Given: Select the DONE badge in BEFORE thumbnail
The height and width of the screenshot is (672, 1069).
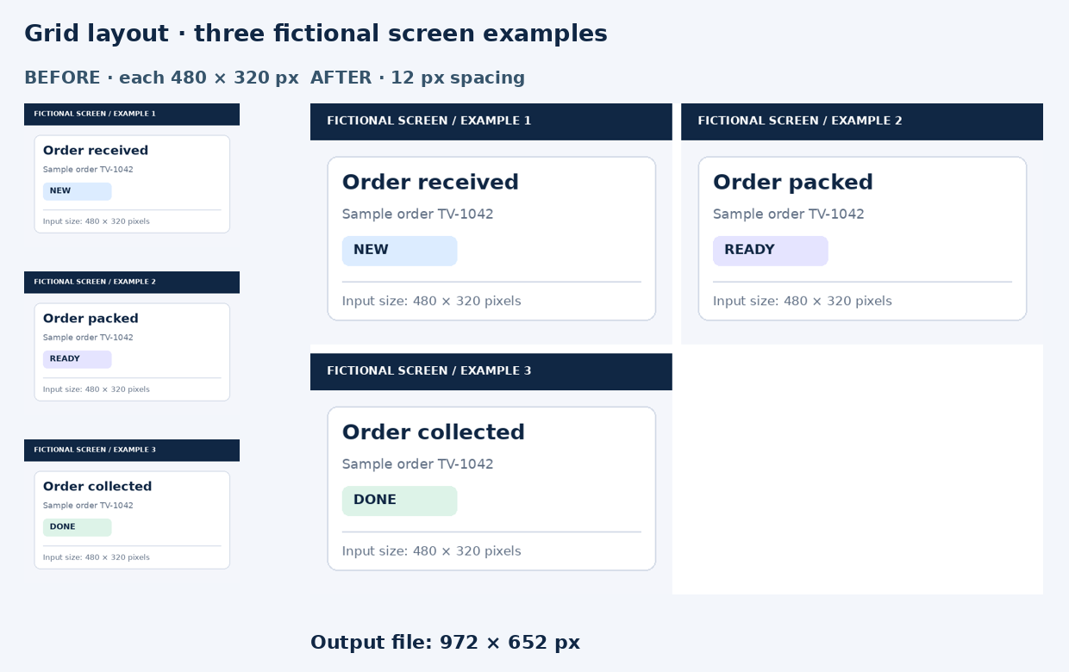Looking at the screenshot, I should [77, 527].
